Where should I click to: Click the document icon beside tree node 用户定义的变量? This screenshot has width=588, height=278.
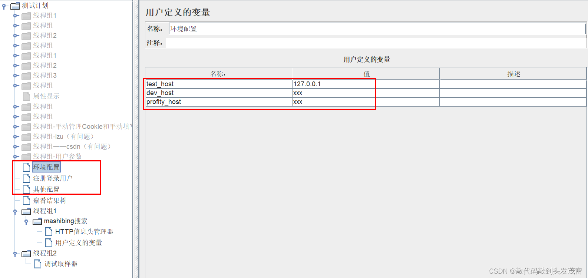pyautogui.click(x=49, y=243)
